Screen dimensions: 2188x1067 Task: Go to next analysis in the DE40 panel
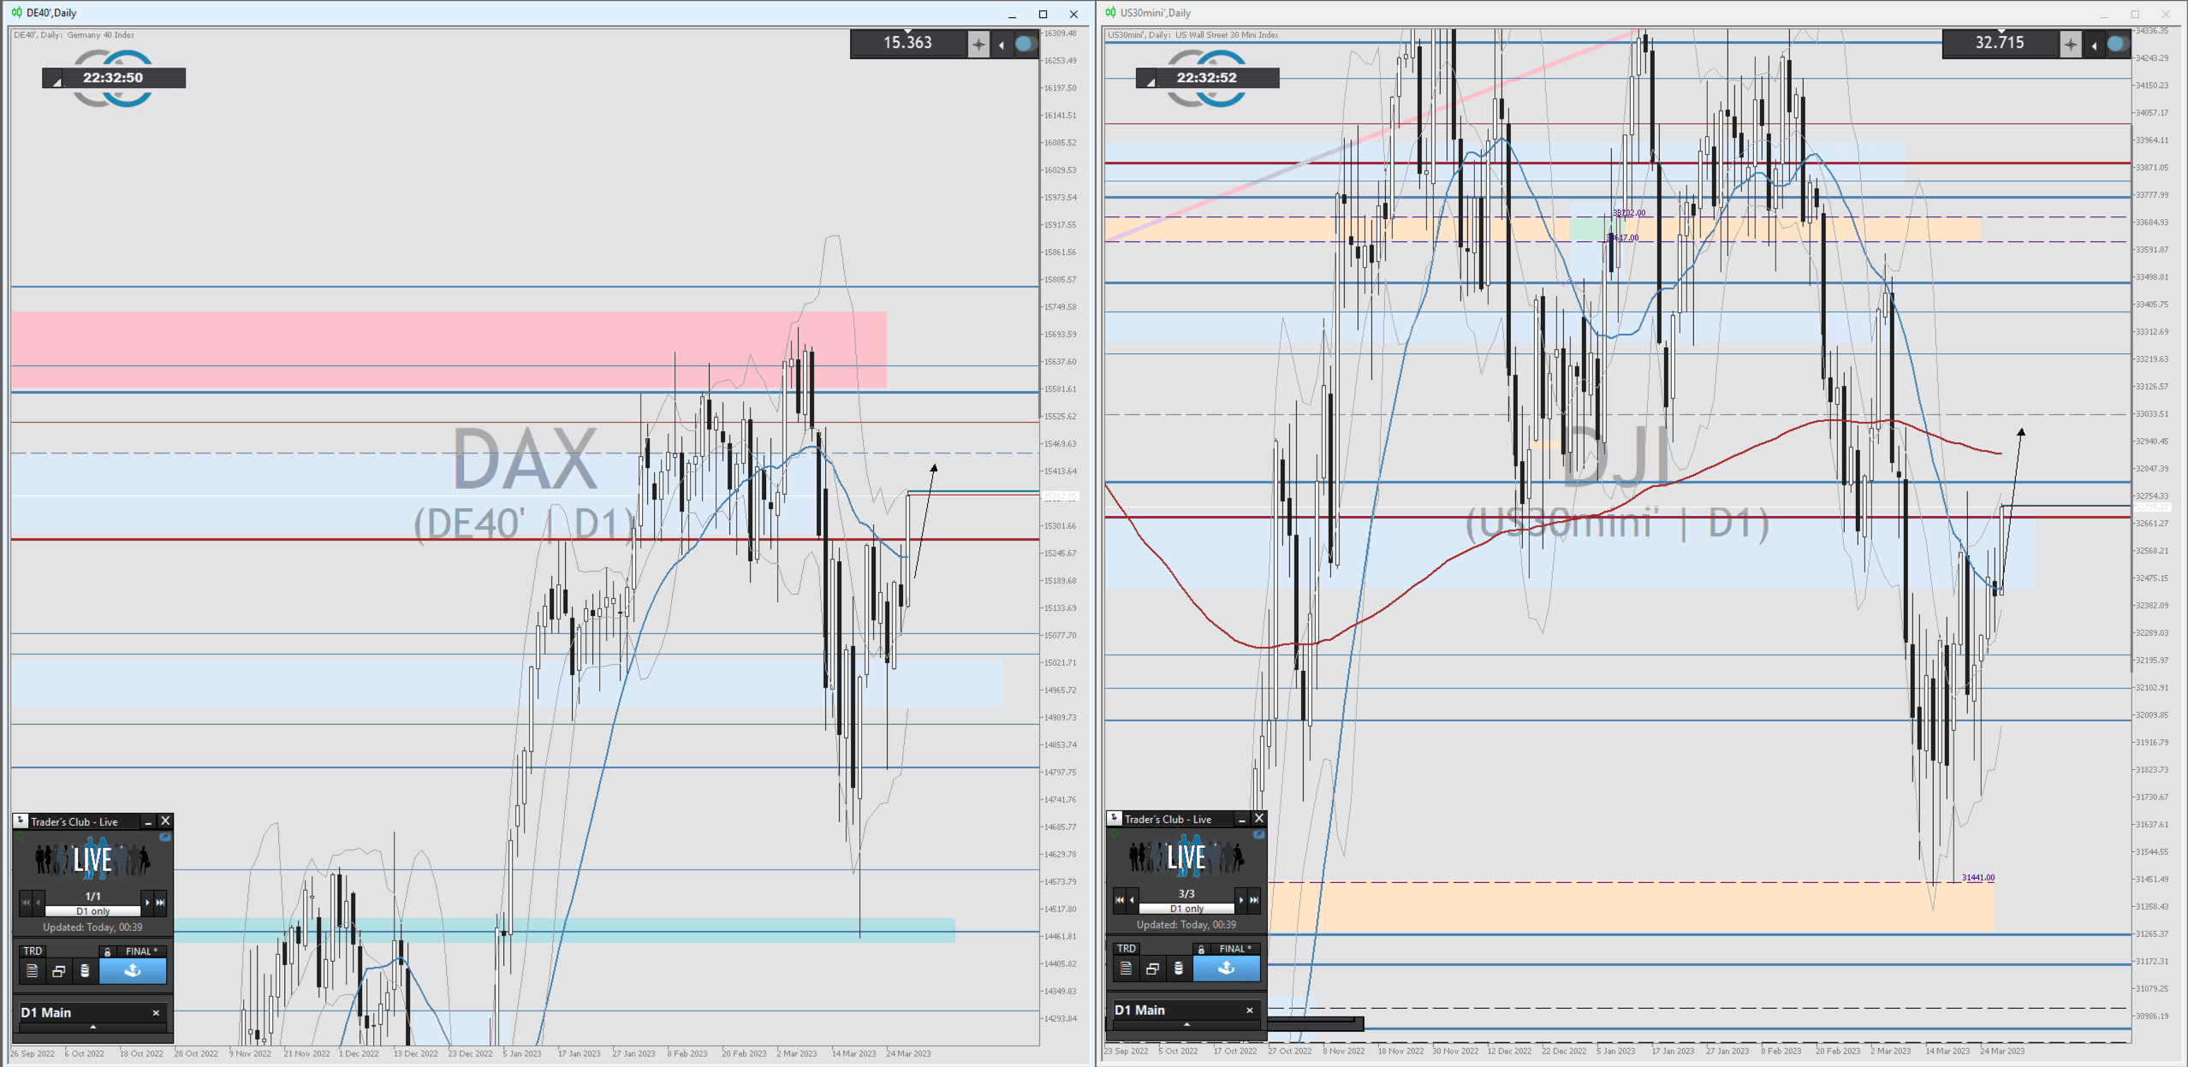coord(147,902)
